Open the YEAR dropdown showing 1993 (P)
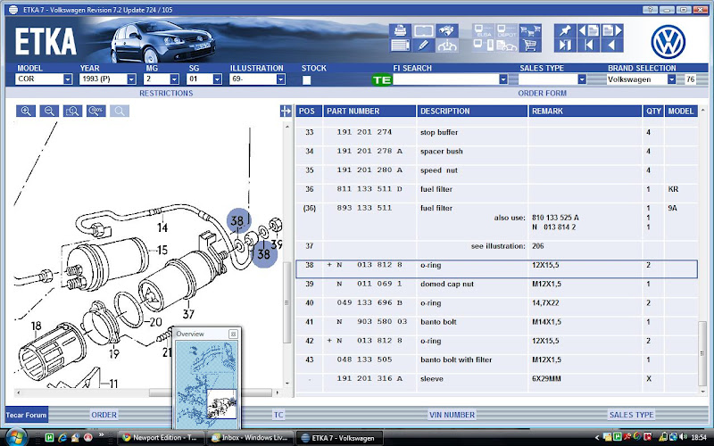Screen dimensions: 714x446 [x=131, y=79]
